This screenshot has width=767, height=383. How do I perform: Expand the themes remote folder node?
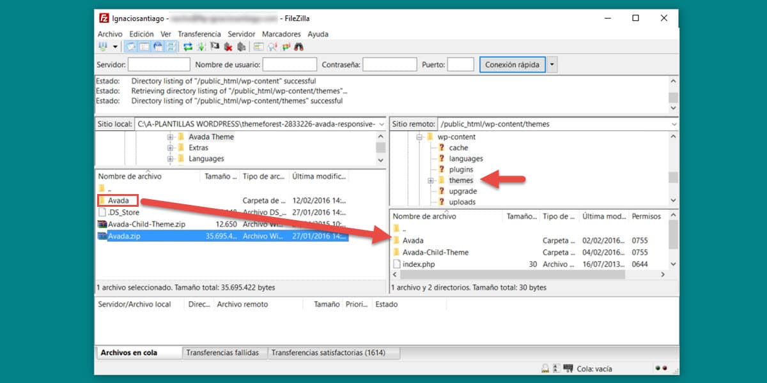point(431,181)
